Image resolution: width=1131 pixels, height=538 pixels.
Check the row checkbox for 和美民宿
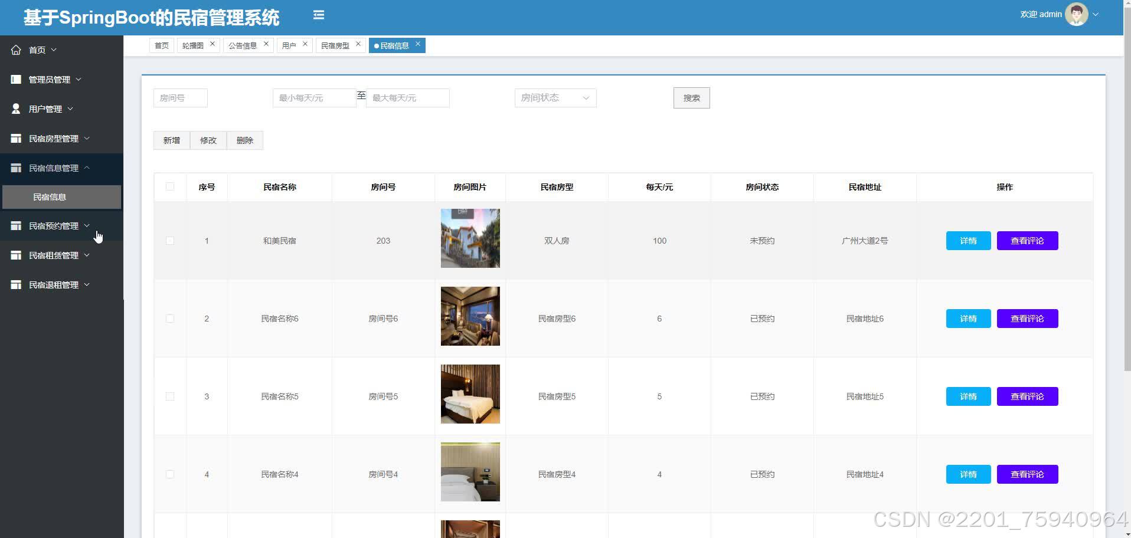[170, 241]
